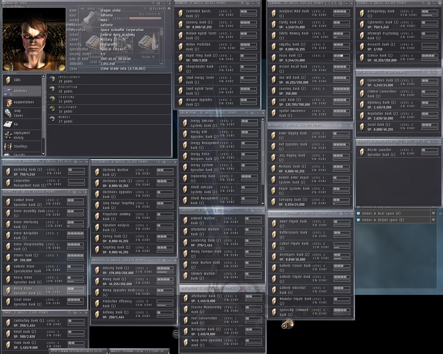Click the star-shaped icon in Learning window header
Screen dimensions: 443x354
pyautogui.click(x=335, y=3)
